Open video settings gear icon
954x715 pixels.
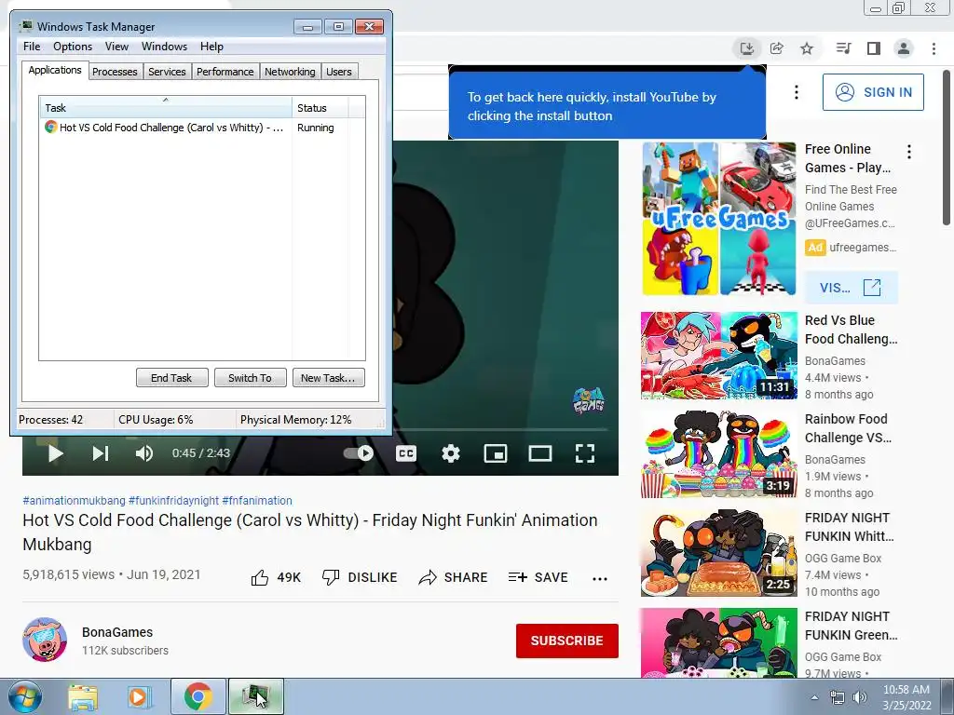pos(451,453)
